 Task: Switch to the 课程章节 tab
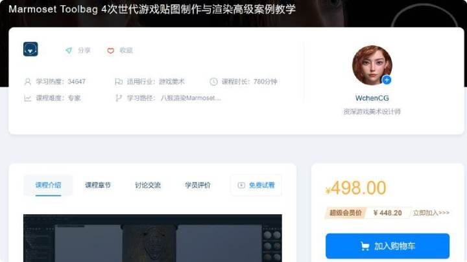(x=98, y=186)
